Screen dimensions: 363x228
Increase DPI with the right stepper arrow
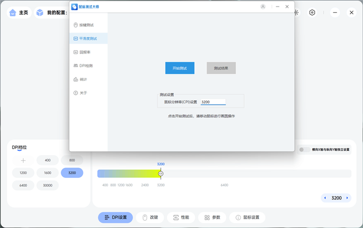click(348, 198)
